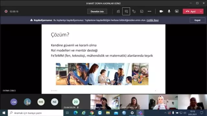Expand the dropdown arrow beside Ayrıl

coord(201,12)
